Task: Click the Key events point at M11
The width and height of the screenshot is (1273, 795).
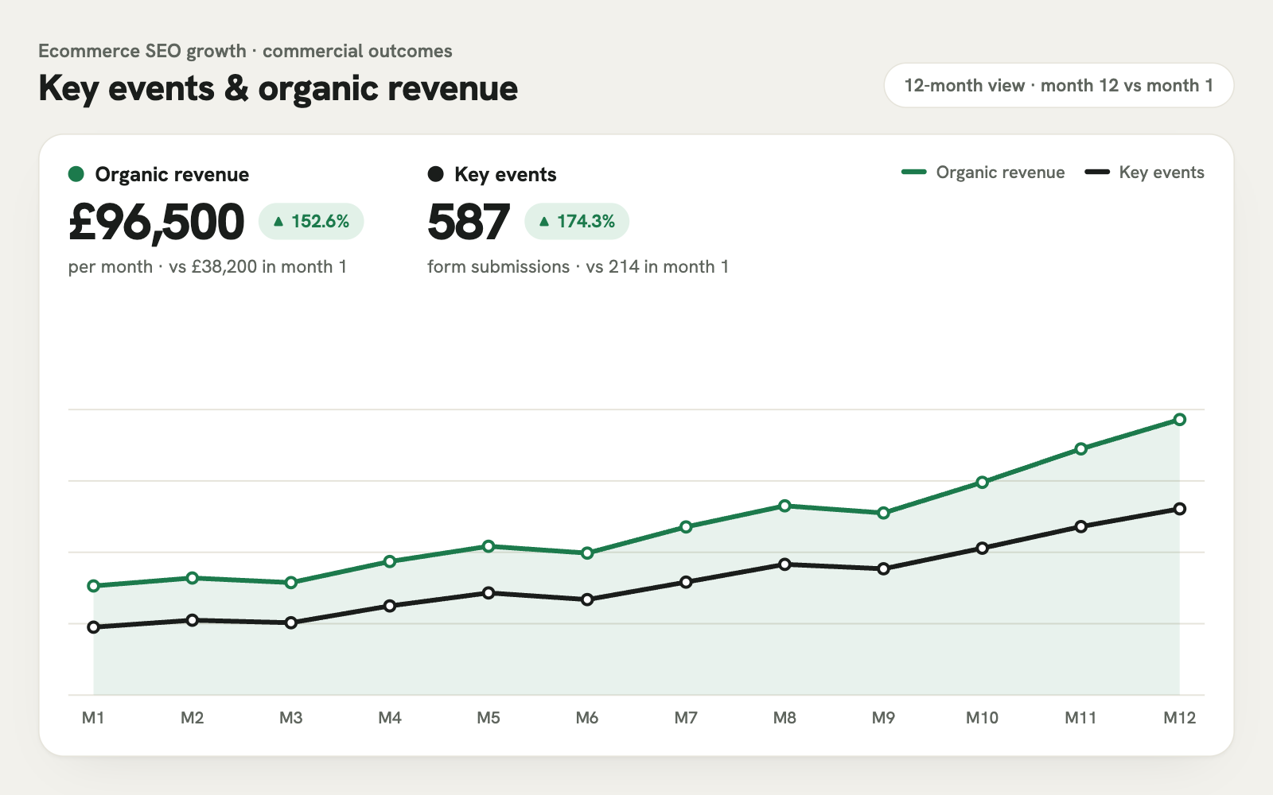Action: click(1081, 526)
